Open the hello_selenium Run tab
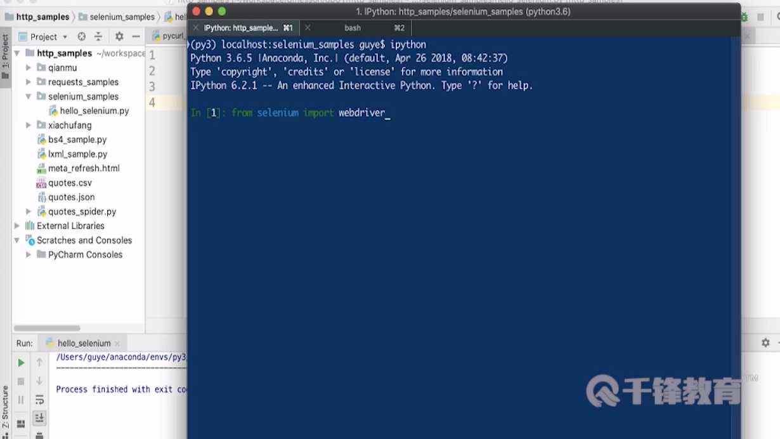 pos(84,343)
